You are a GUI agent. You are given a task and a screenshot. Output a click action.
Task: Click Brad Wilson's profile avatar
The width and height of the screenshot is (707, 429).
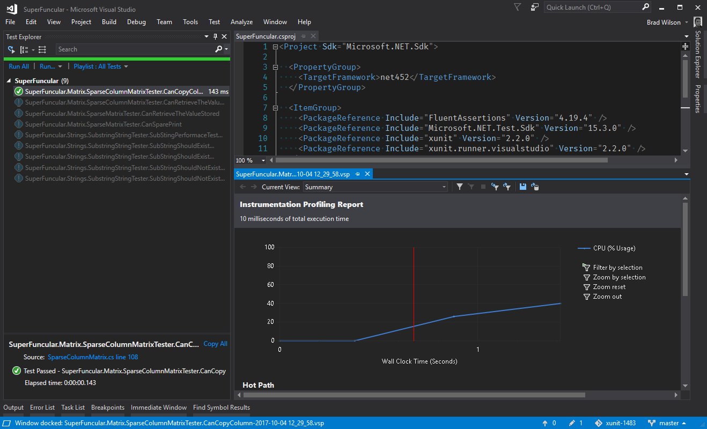coord(698,22)
